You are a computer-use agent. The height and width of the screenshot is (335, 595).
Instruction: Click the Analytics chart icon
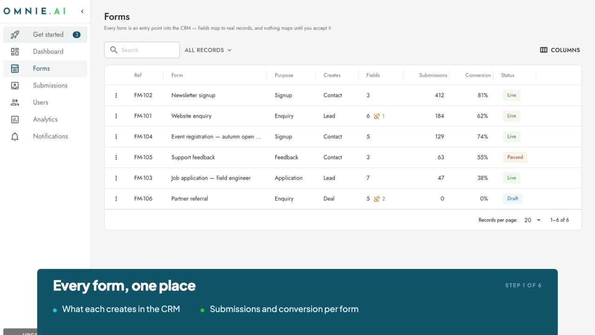click(x=15, y=120)
